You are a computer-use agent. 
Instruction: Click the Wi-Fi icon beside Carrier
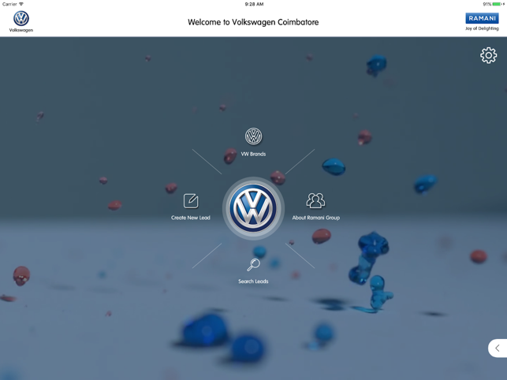tap(21, 4)
